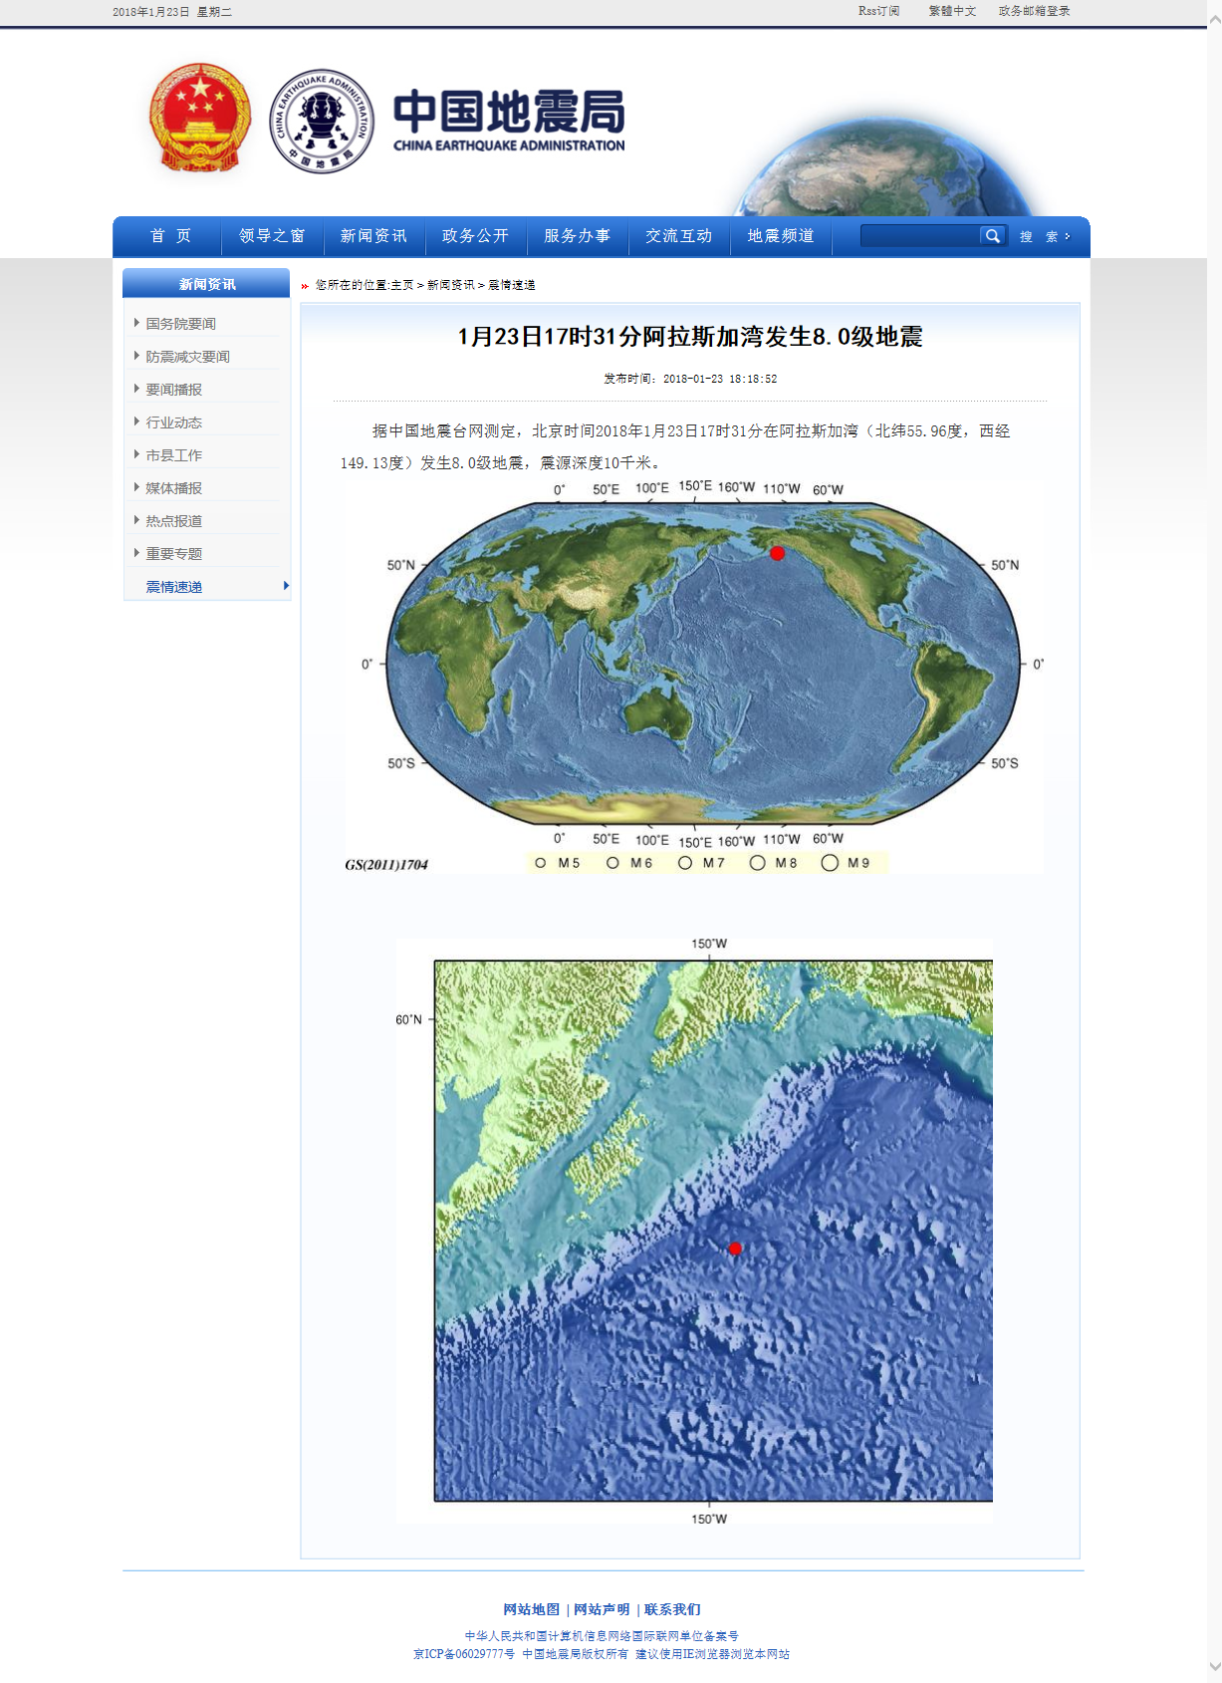
Task: Click the magnifier search icon
Action: pos(992,236)
